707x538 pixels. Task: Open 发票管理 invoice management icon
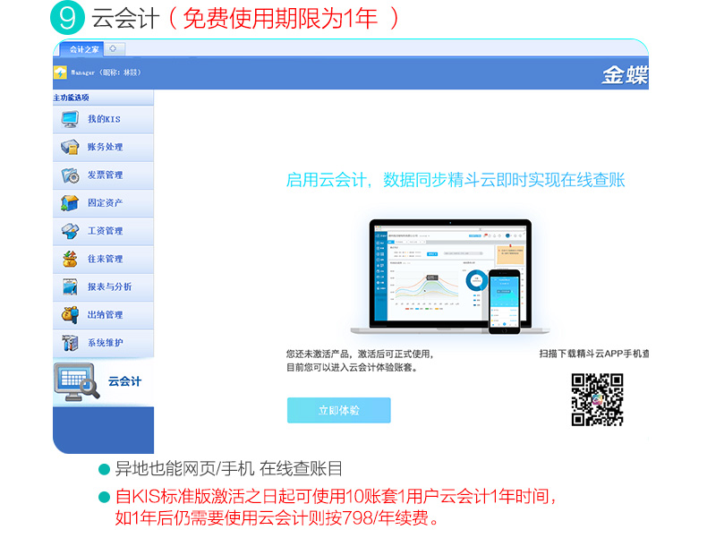coord(71,175)
